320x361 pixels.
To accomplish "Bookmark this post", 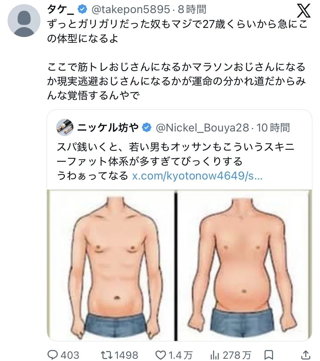I will pos(269,355).
